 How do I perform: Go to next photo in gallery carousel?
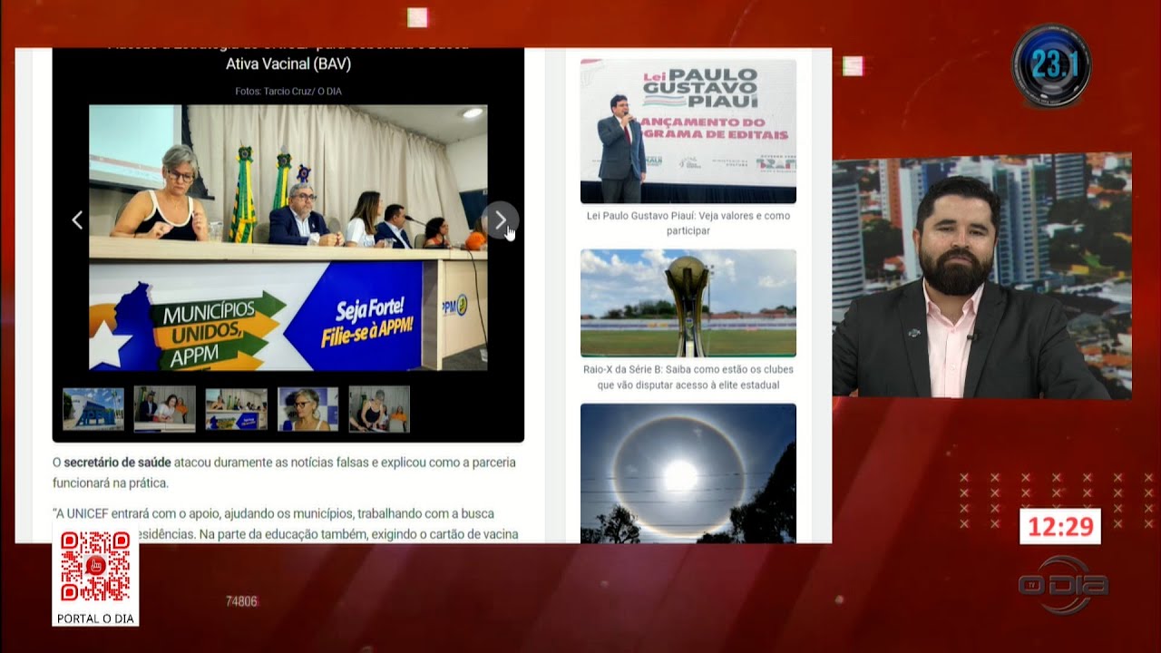pyautogui.click(x=500, y=220)
